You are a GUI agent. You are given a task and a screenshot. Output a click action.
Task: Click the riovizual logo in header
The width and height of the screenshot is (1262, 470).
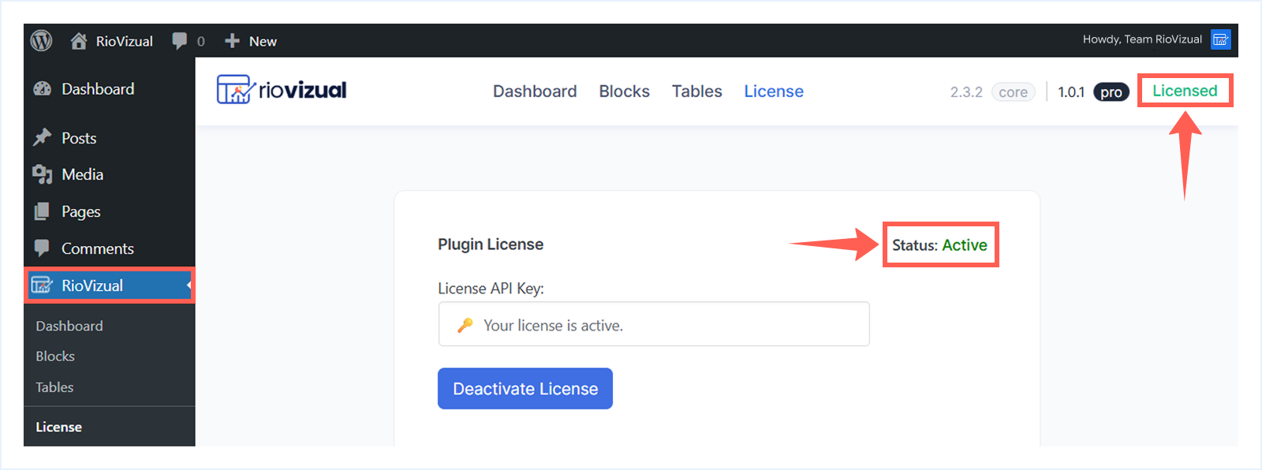click(282, 91)
